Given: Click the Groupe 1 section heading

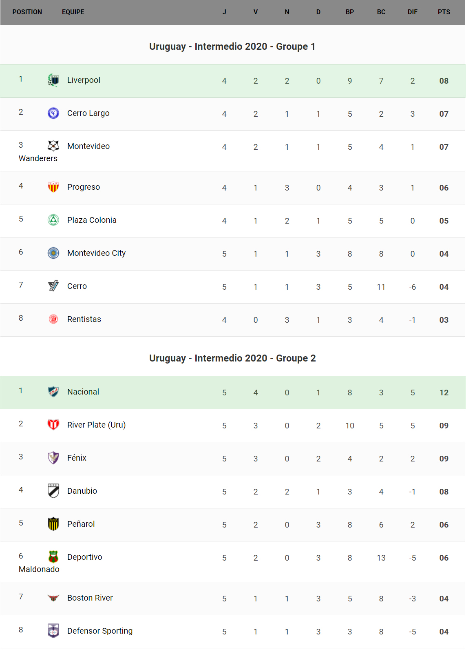Looking at the screenshot, I should [x=232, y=47].
